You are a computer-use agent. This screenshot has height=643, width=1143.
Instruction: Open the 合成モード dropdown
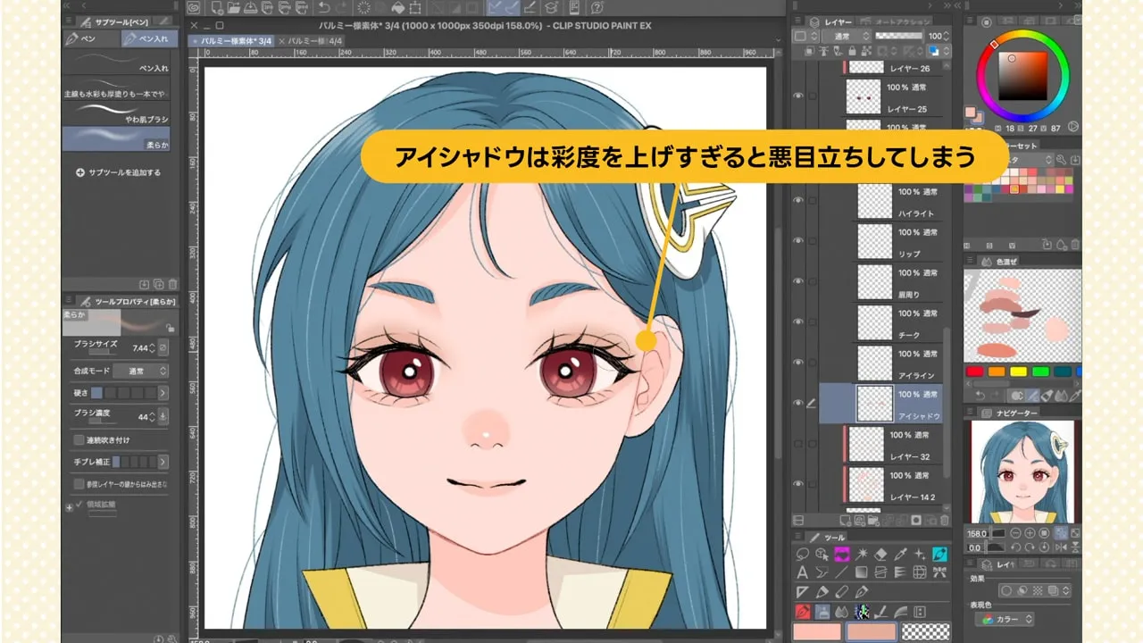click(x=140, y=371)
